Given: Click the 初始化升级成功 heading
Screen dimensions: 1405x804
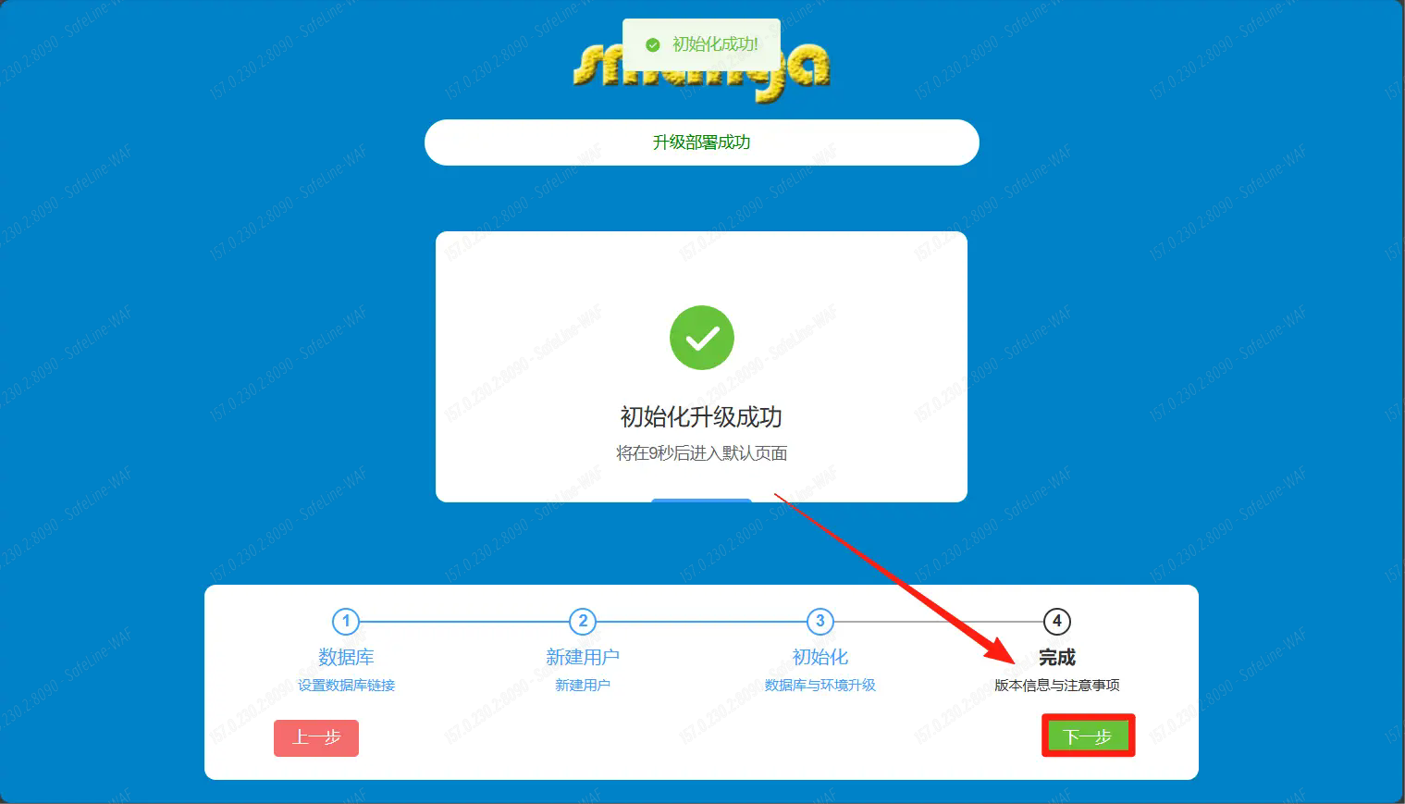Looking at the screenshot, I should [x=701, y=417].
